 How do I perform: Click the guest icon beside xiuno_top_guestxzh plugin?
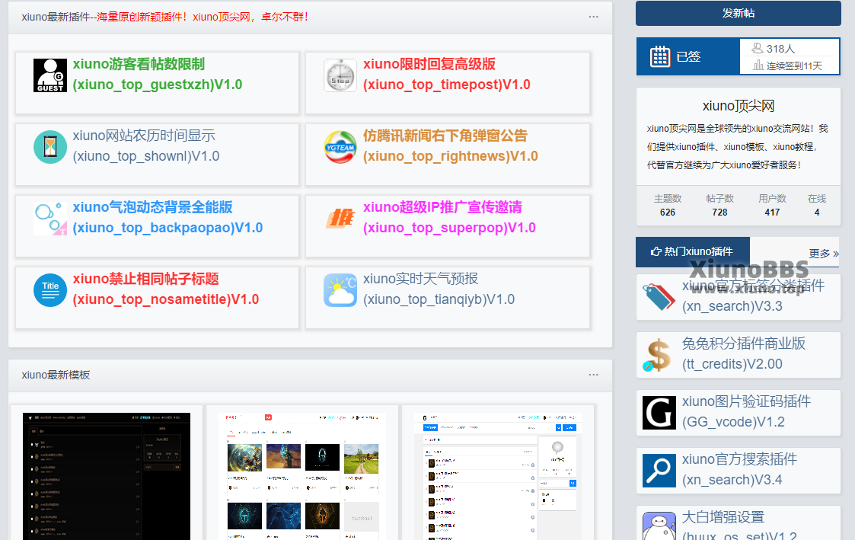click(x=50, y=75)
